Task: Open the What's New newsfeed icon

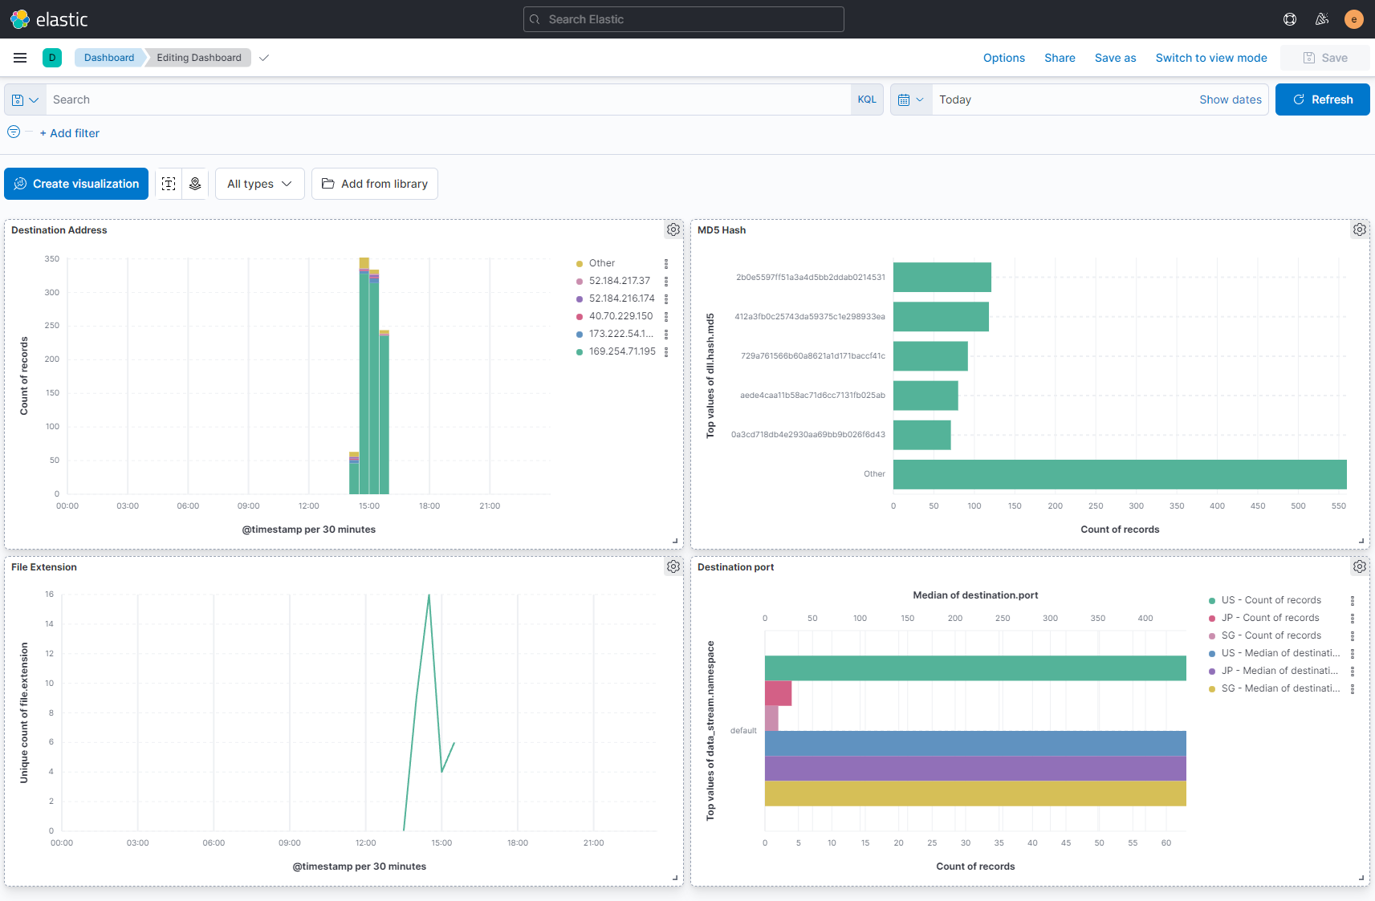Action: [x=1322, y=18]
